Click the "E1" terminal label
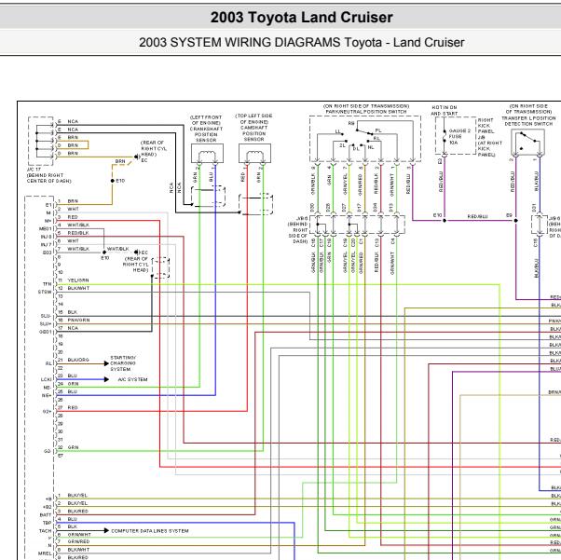The width and height of the screenshot is (561, 560). (48, 205)
